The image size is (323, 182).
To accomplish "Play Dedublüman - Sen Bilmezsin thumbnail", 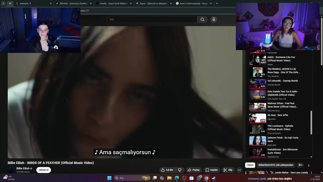I will pyautogui.click(x=258, y=153).
